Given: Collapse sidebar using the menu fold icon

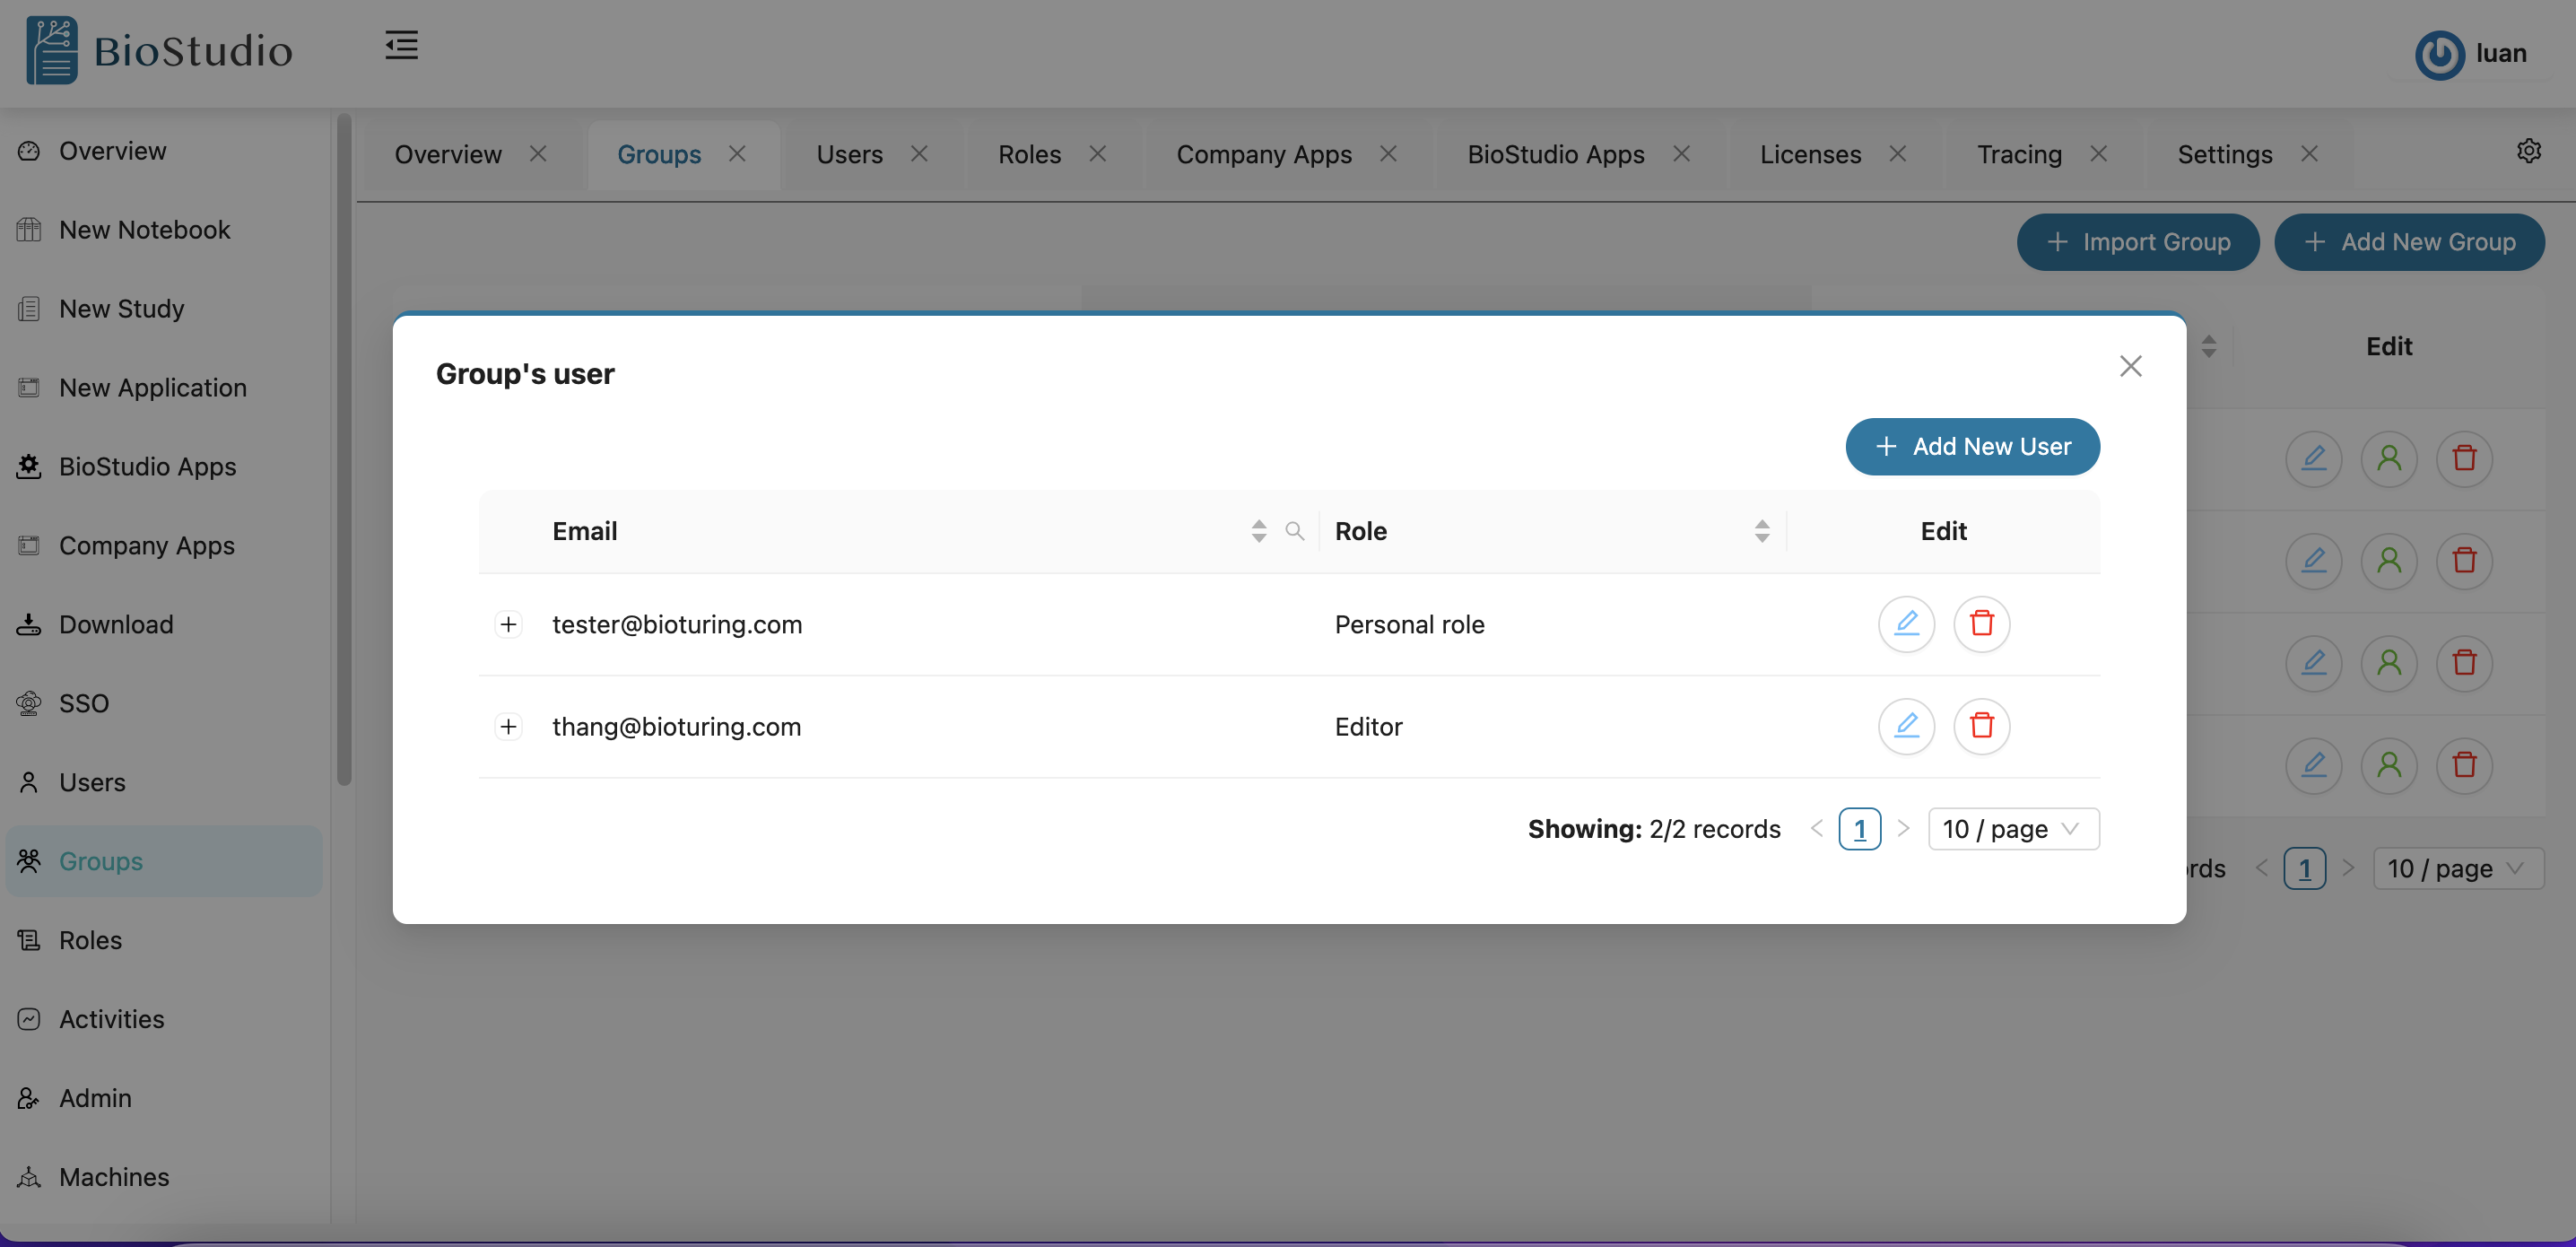Looking at the screenshot, I should point(401,45).
